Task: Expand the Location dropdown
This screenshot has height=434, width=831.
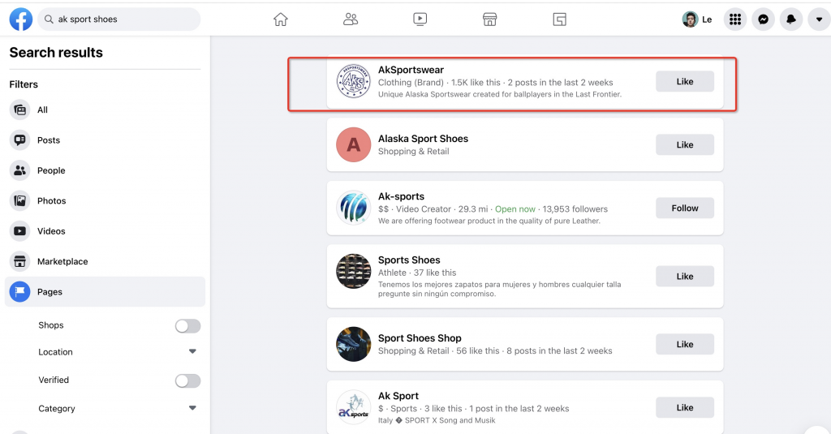Action: pos(192,351)
